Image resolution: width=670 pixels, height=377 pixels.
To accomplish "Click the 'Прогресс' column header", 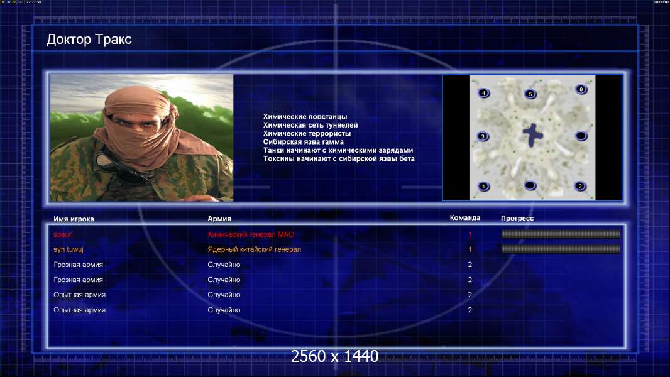I will pyautogui.click(x=517, y=219).
